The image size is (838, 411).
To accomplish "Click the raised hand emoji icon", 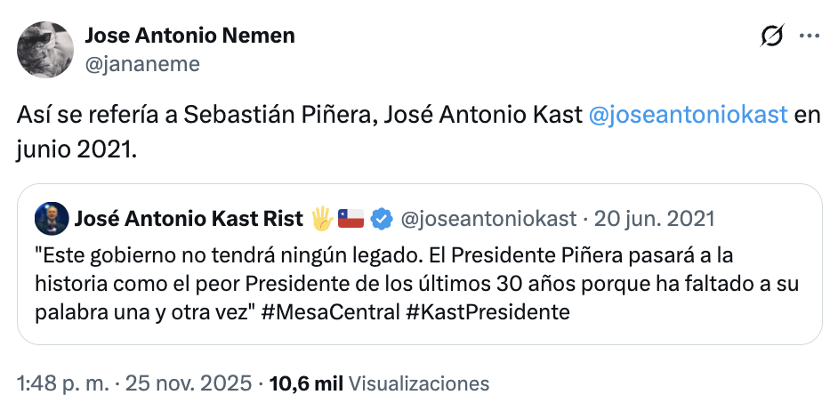I will coord(321,218).
